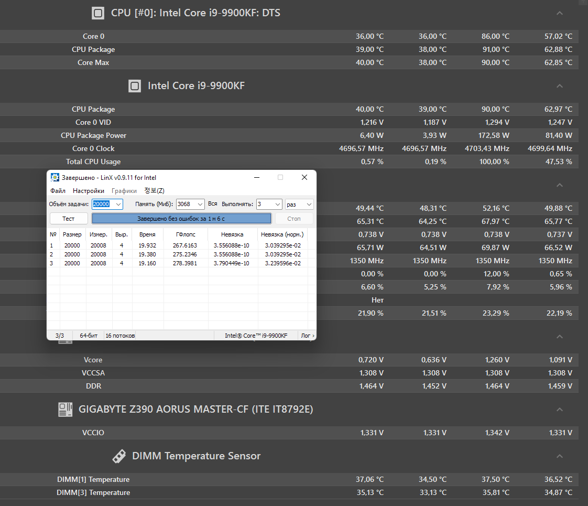Click the Завершено без ошибок progress bar

click(181, 219)
